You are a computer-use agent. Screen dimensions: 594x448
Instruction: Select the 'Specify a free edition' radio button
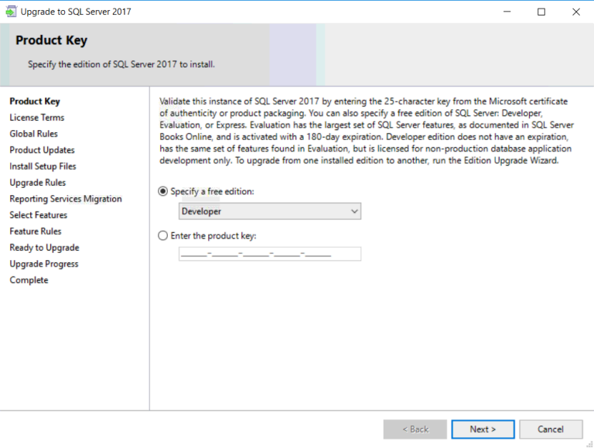pos(162,191)
